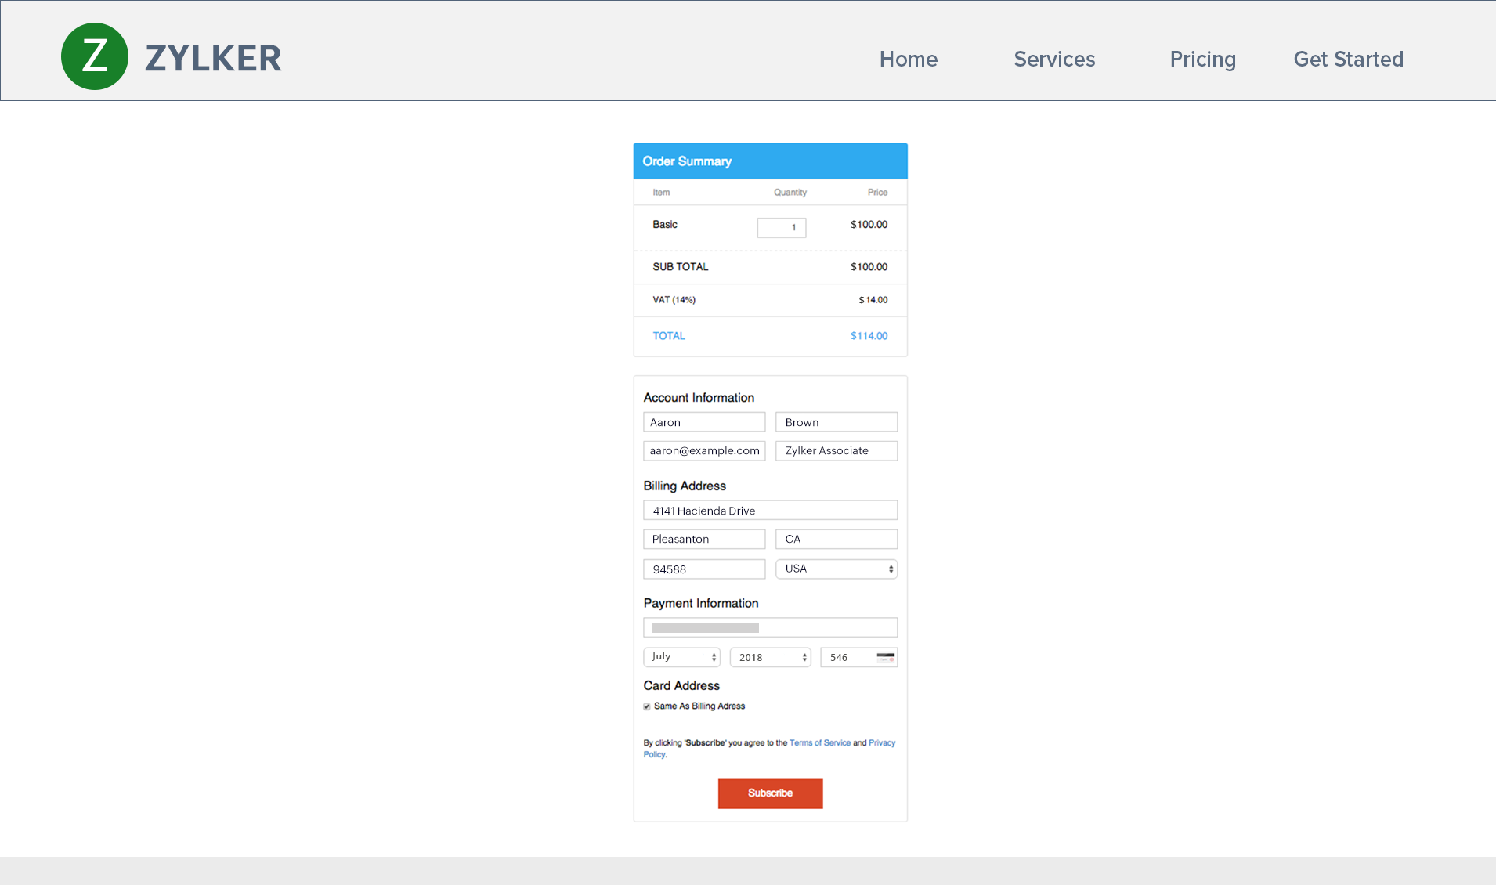1496x885 pixels.
Task: Select Home in the navigation menu
Action: tap(909, 59)
